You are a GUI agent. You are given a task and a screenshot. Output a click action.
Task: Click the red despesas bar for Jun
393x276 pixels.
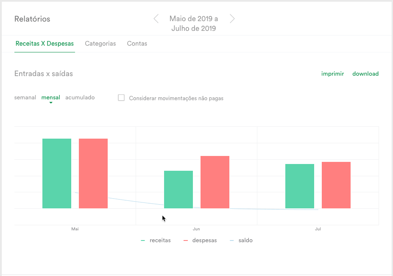point(215,182)
